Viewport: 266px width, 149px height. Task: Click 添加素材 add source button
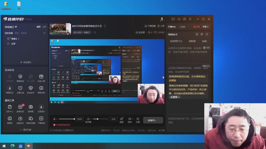pyautogui.click(x=26, y=62)
